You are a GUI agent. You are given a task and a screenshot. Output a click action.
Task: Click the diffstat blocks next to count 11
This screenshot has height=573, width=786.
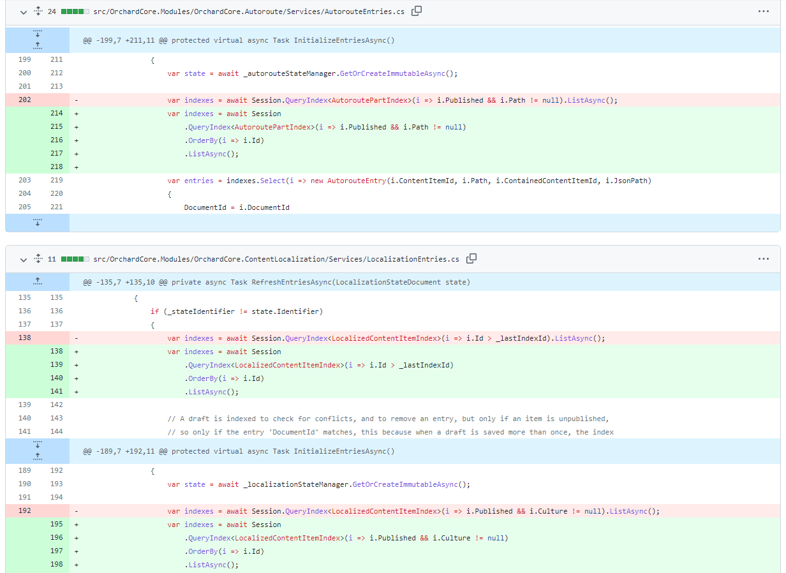pyautogui.click(x=75, y=259)
